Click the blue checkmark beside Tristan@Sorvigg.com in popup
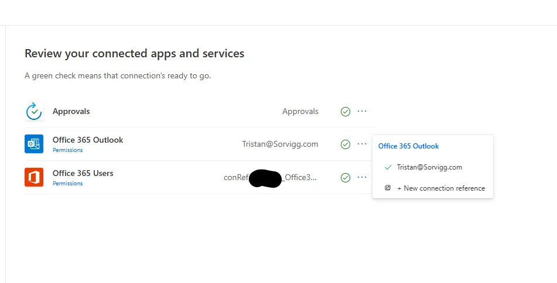The height and width of the screenshot is (283, 557). pyautogui.click(x=388, y=167)
